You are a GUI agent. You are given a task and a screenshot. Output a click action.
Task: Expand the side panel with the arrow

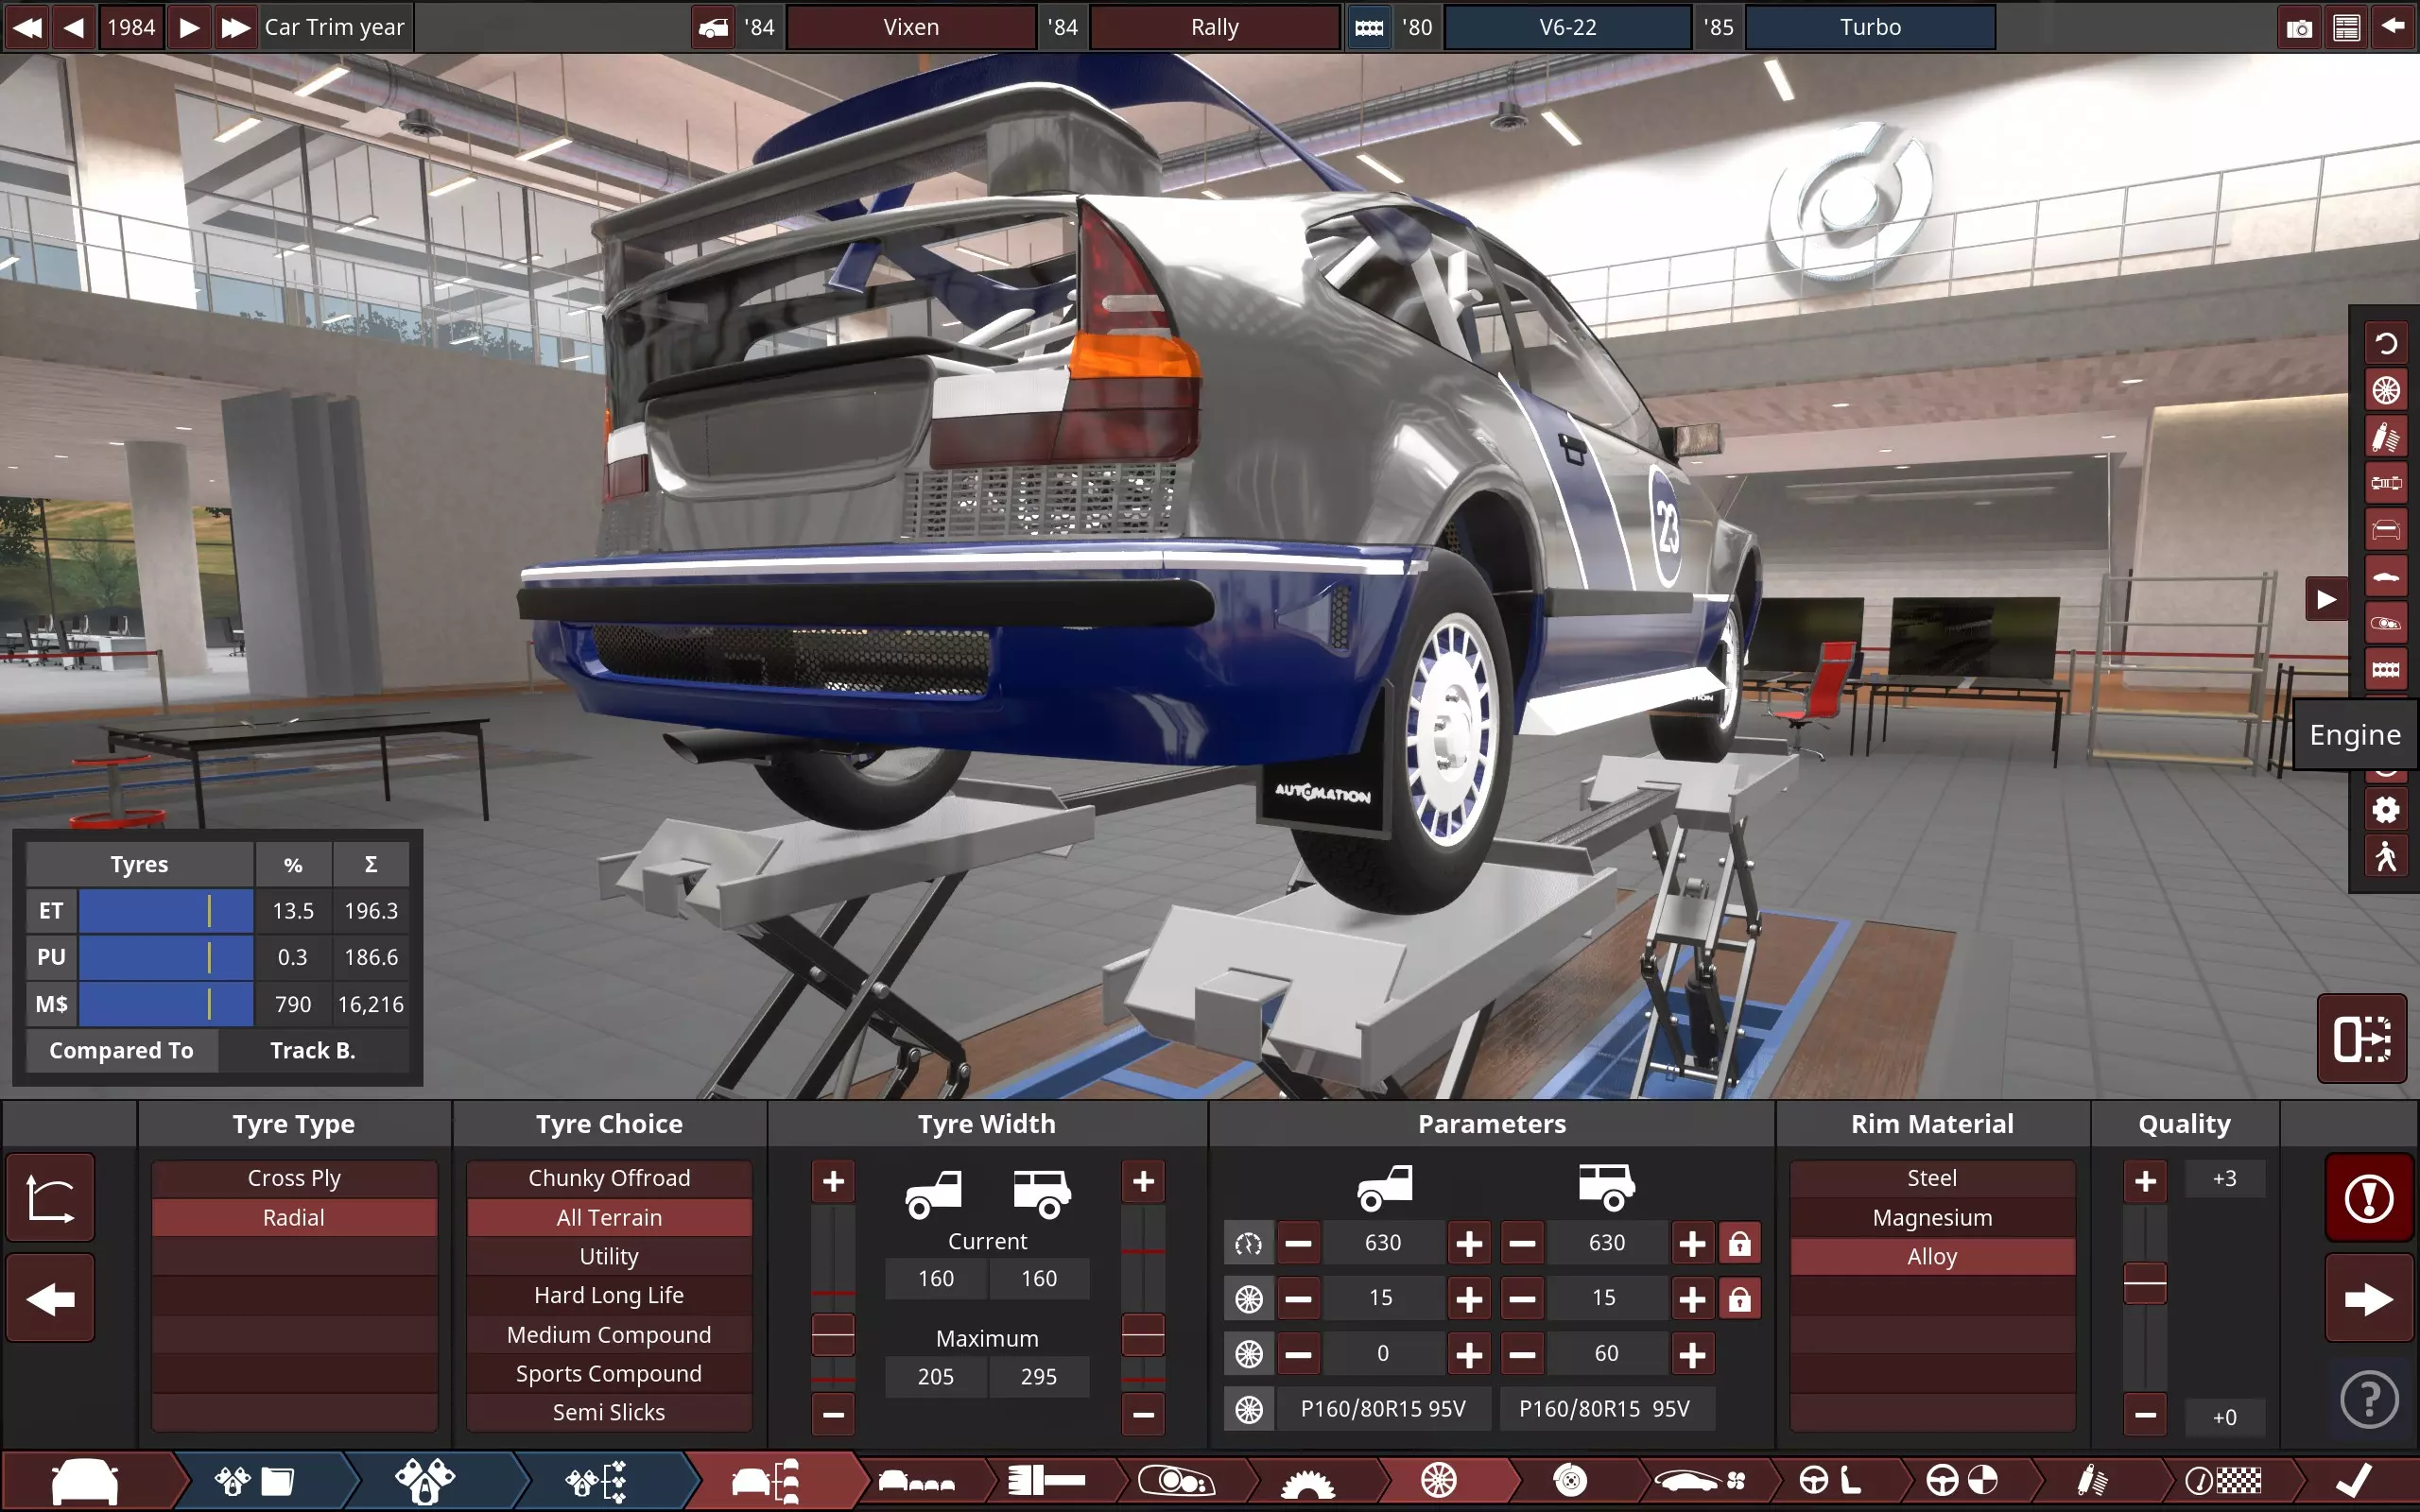(x=2326, y=599)
